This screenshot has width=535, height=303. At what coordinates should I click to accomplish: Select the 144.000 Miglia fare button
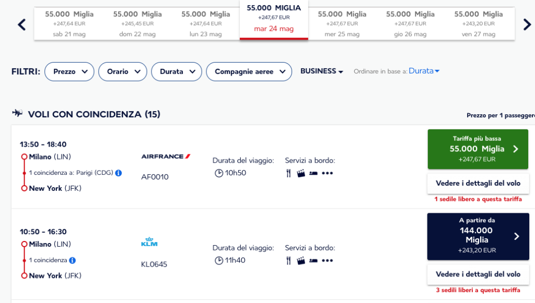click(478, 237)
